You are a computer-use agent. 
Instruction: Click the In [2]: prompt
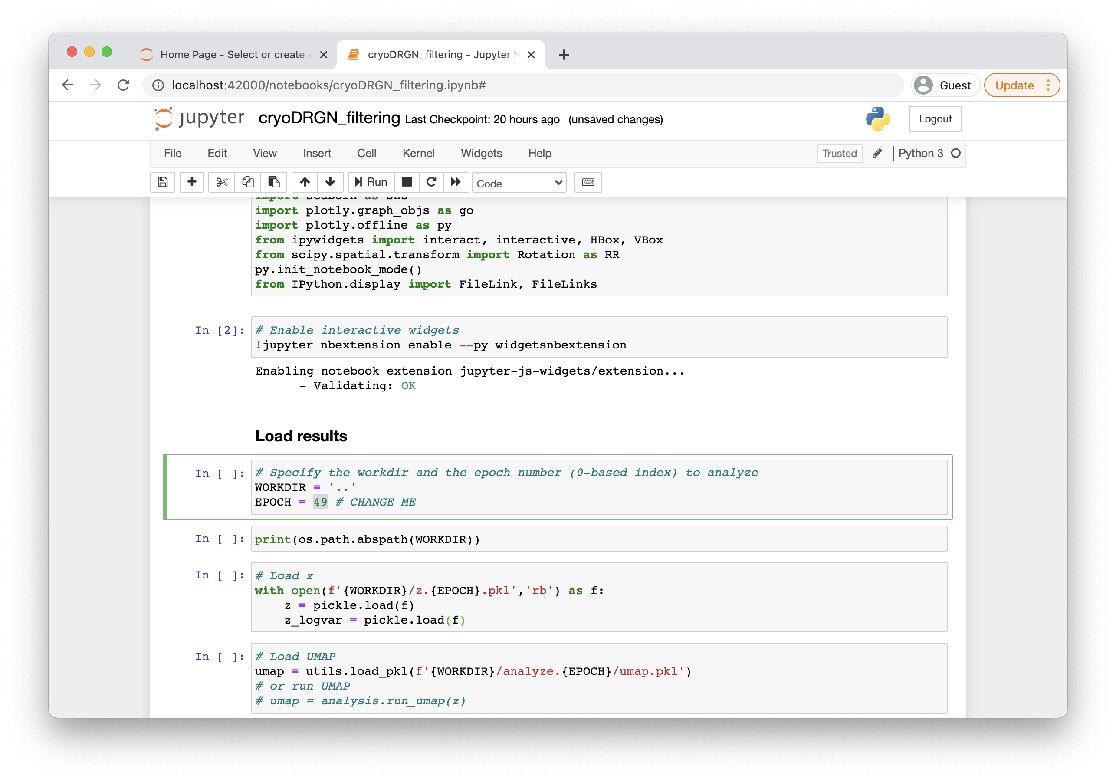[x=220, y=331]
